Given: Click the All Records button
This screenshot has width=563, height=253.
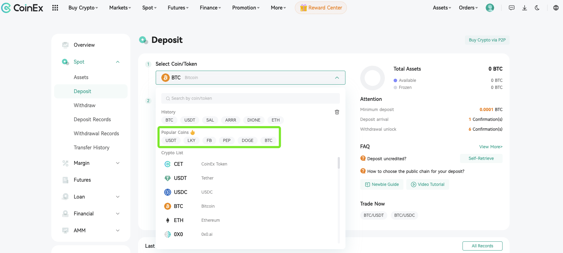Looking at the screenshot, I should (x=483, y=246).
